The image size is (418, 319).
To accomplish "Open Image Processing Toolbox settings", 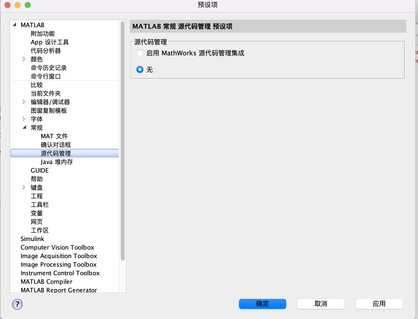I will [x=58, y=264].
